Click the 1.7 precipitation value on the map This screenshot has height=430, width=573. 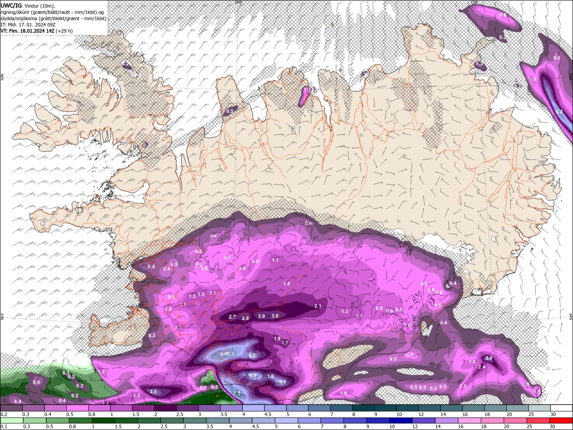coord(285,343)
